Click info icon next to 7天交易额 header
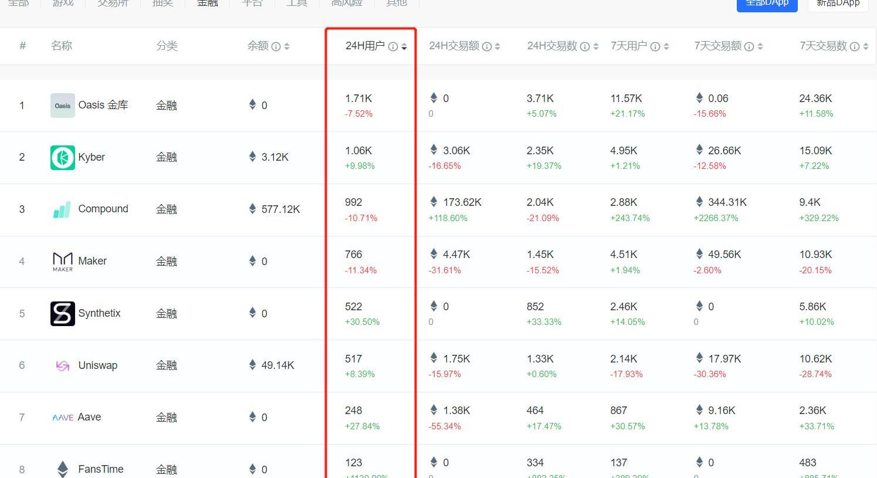877x478 pixels. tap(749, 46)
